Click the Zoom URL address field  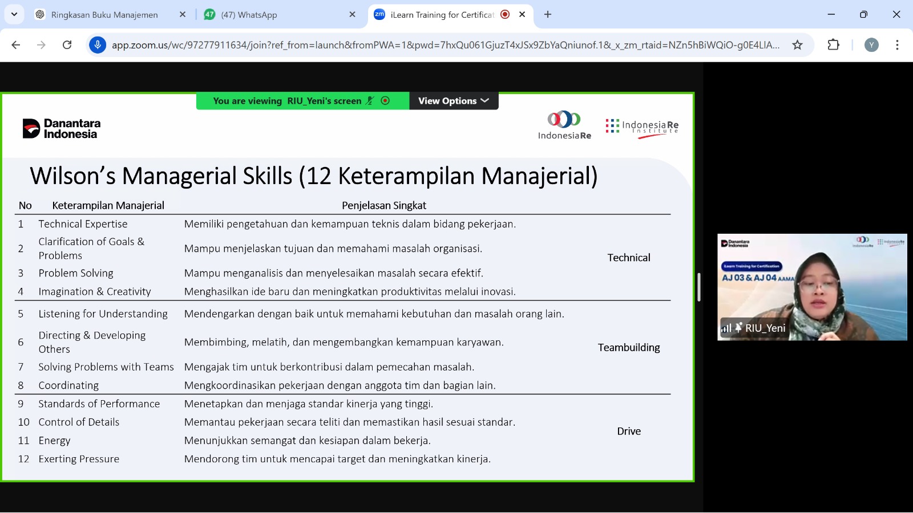[x=445, y=45]
